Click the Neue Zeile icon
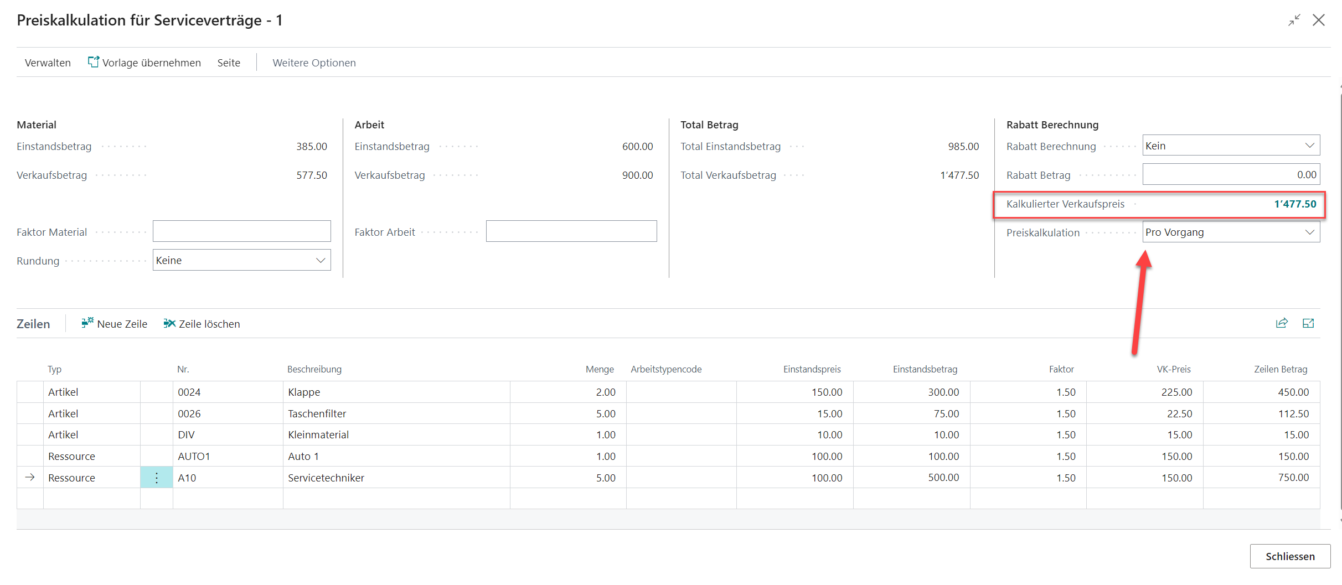 (x=87, y=323)
